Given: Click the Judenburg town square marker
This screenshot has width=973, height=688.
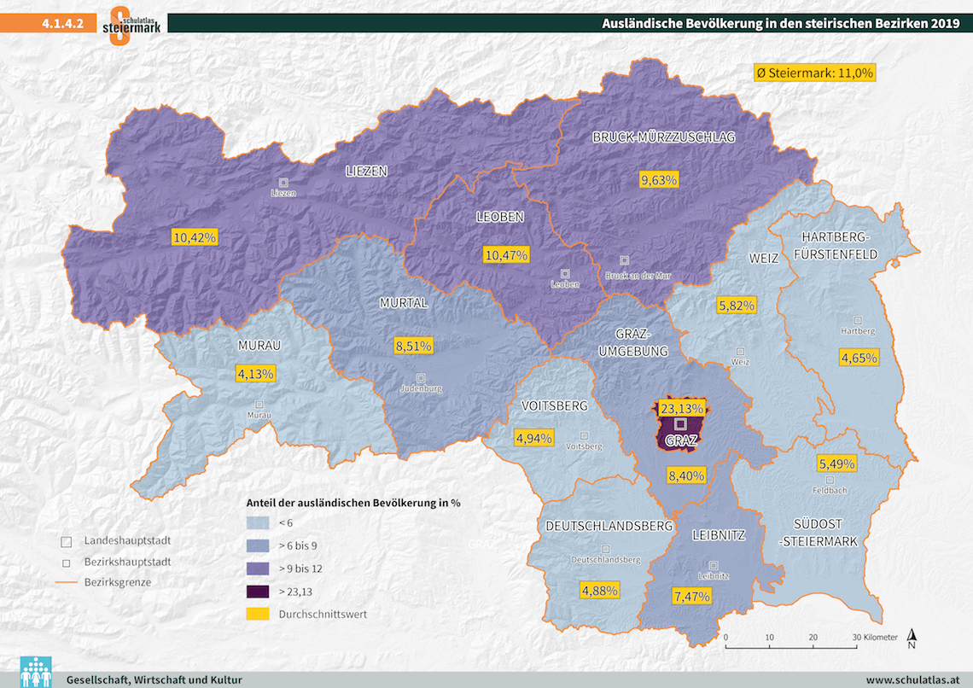Looking at the screenshot, I should [420, 377].
